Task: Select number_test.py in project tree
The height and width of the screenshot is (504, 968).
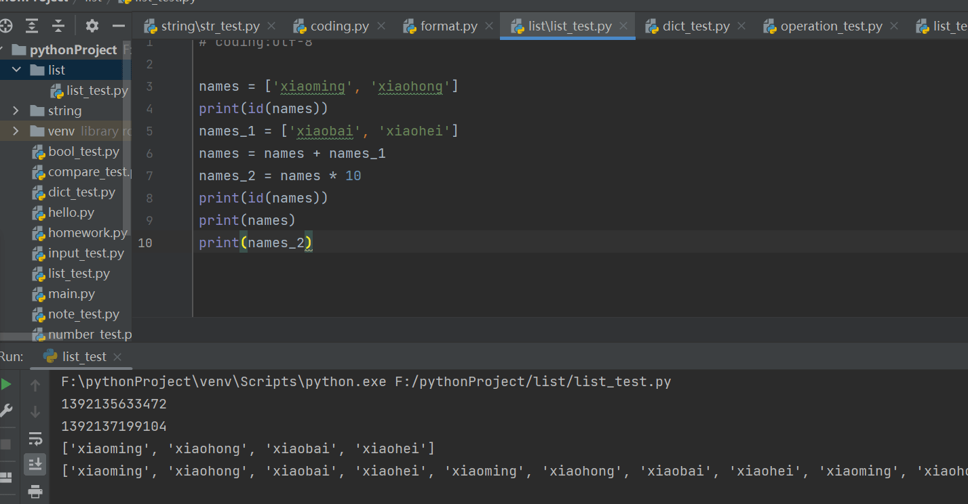Action: click(81, 334)
